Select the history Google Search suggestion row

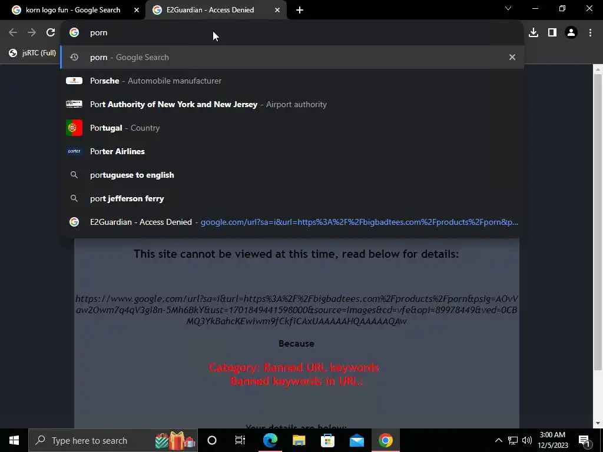(x=292, y=57)
